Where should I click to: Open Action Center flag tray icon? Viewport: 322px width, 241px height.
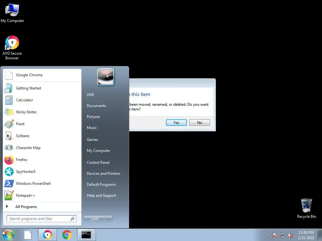(275, 235)
